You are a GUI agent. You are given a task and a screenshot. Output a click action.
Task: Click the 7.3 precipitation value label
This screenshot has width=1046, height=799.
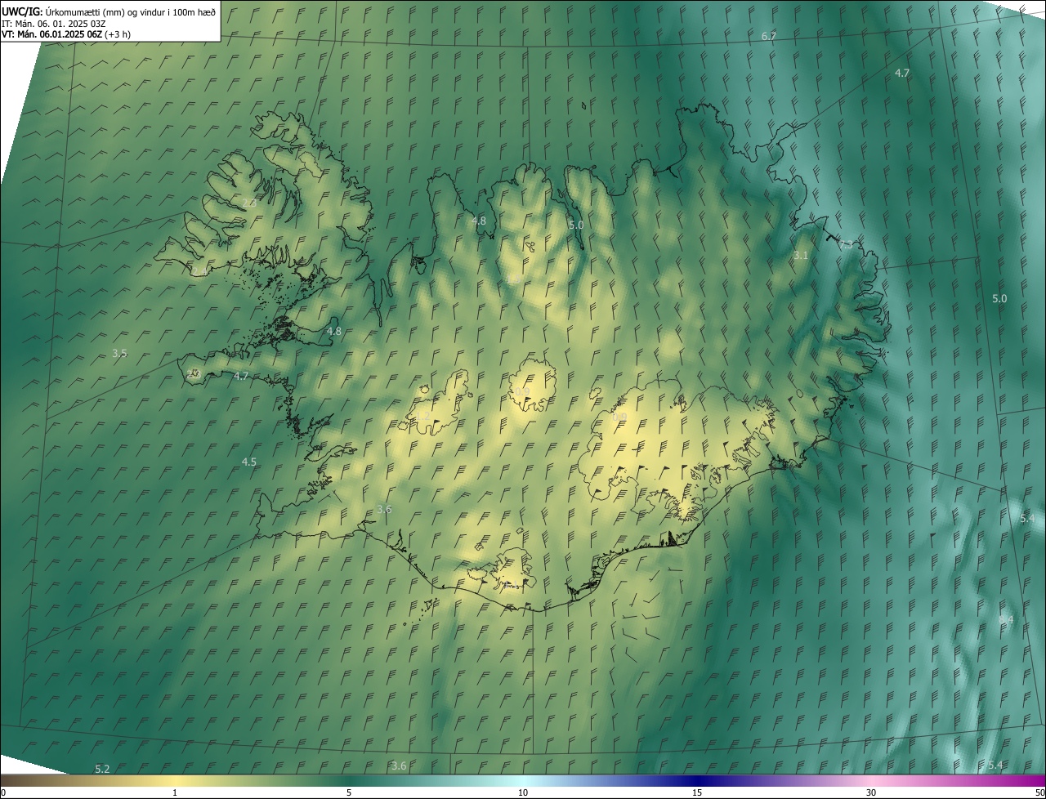click(847, 244)
